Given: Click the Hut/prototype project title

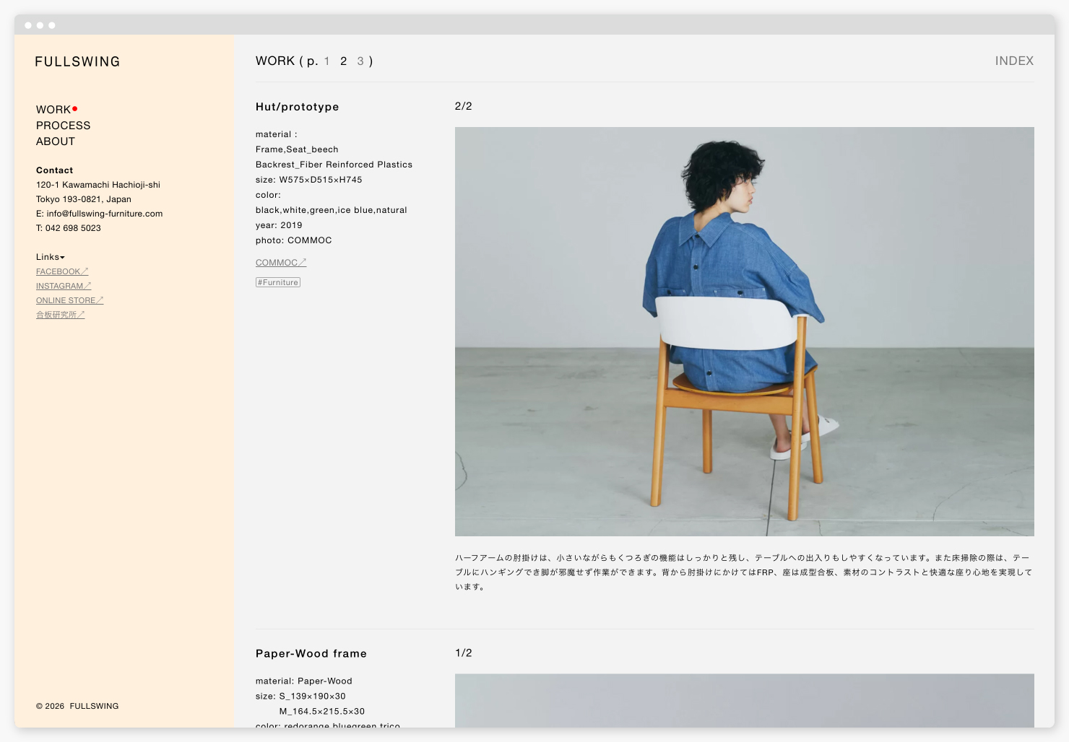Looking at the screenshot, I should pyautogui.click(x=298, y=107).
